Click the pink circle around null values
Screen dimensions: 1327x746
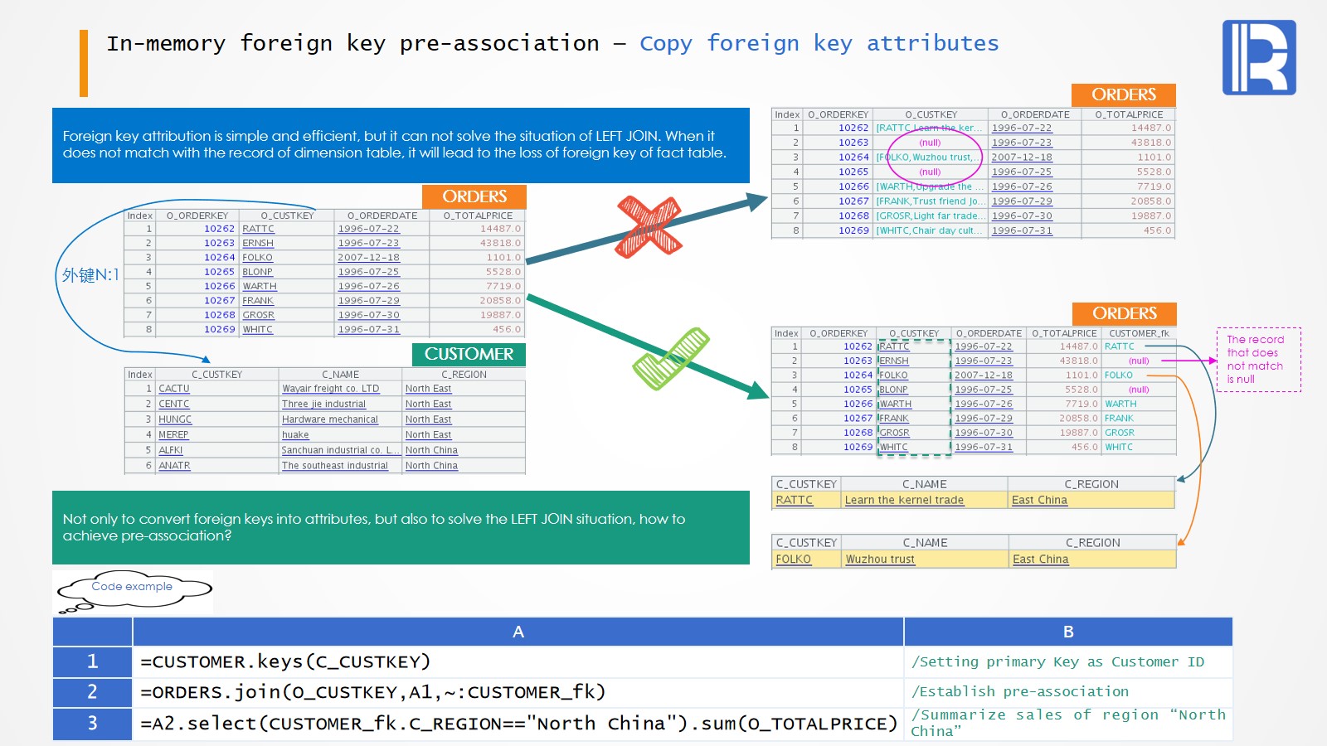point(935,157)
